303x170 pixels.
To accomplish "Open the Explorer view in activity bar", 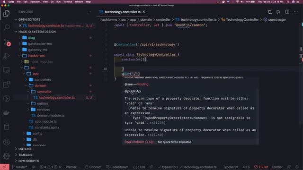I will (x=6, y=13).
